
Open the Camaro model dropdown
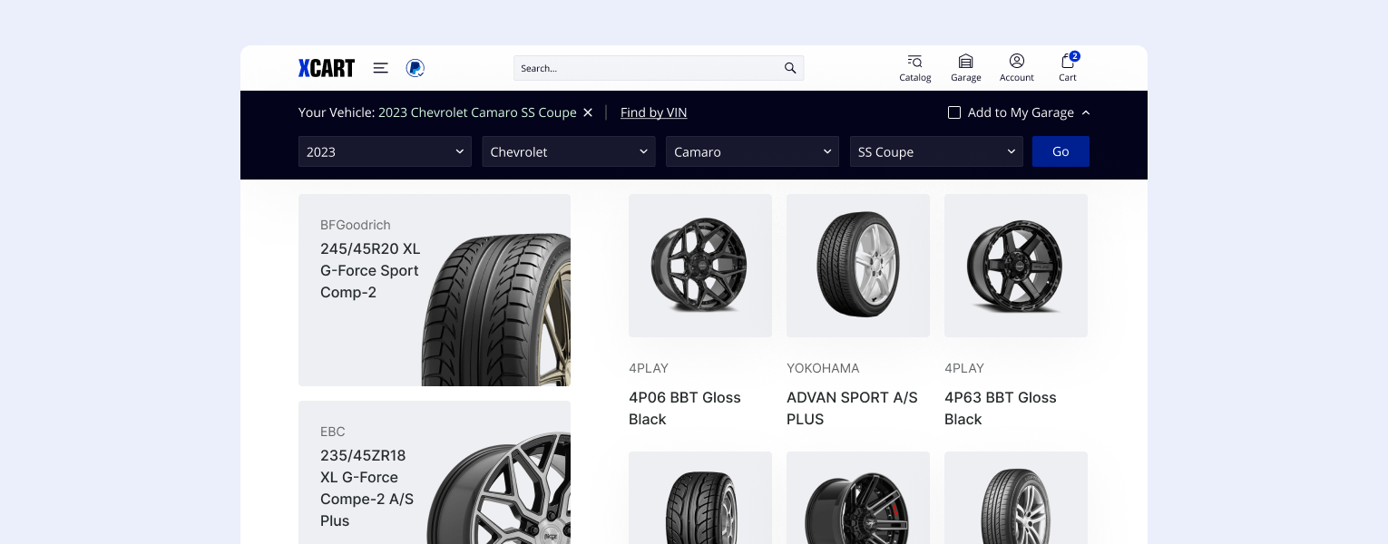[x=752, y=151]
